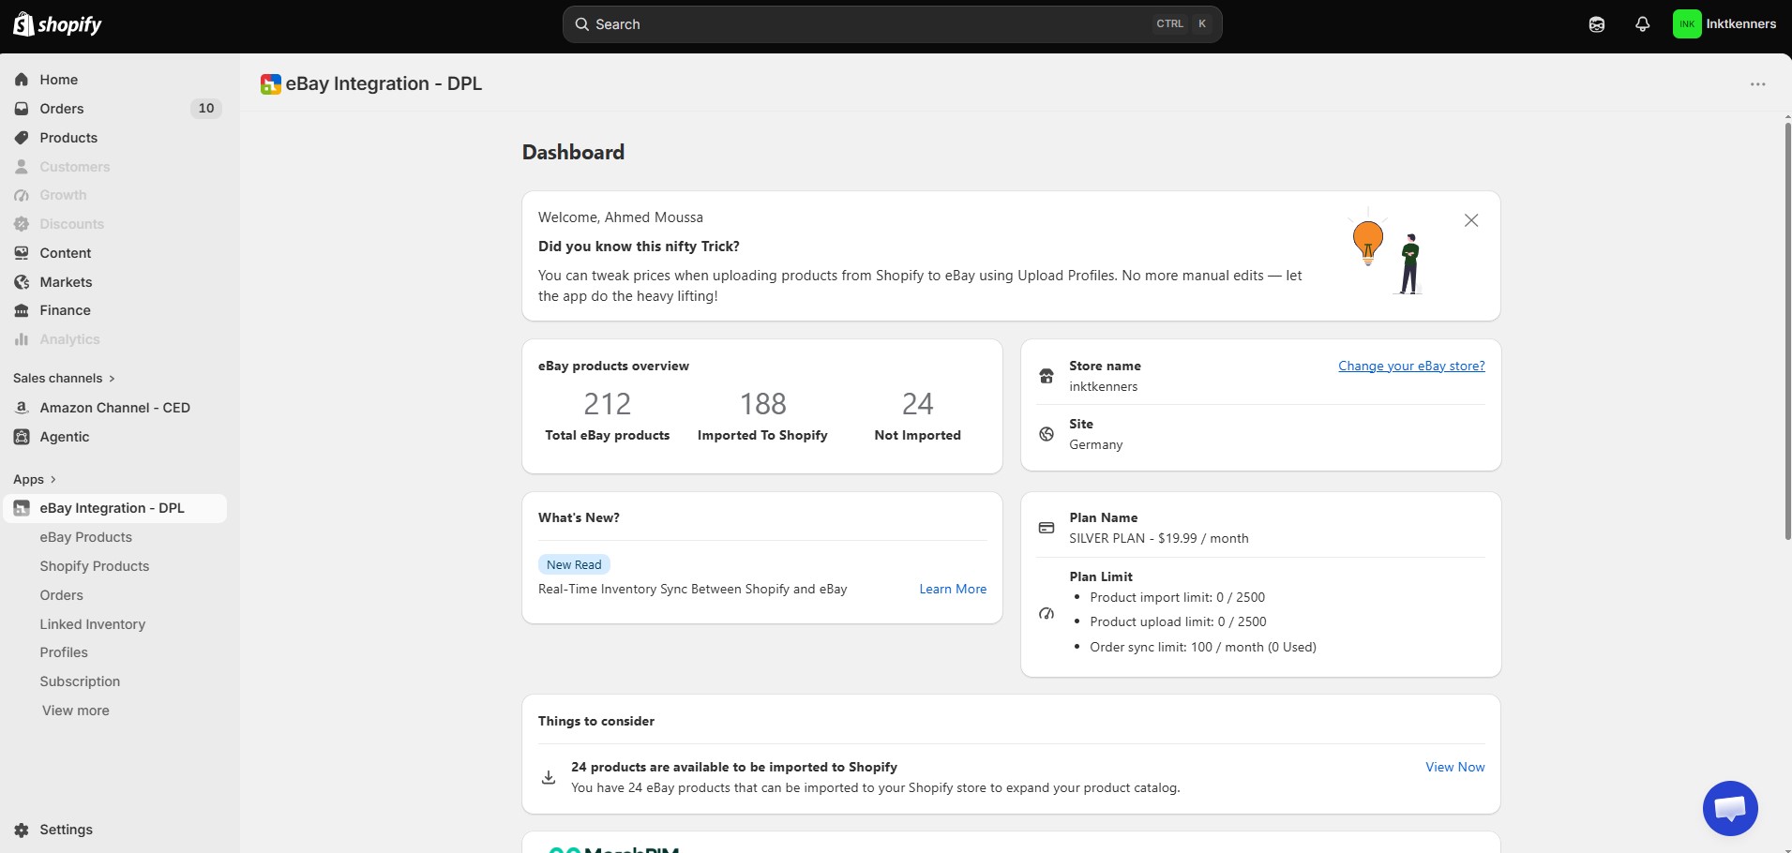Click the store name shop icon

click(1047, 376)
